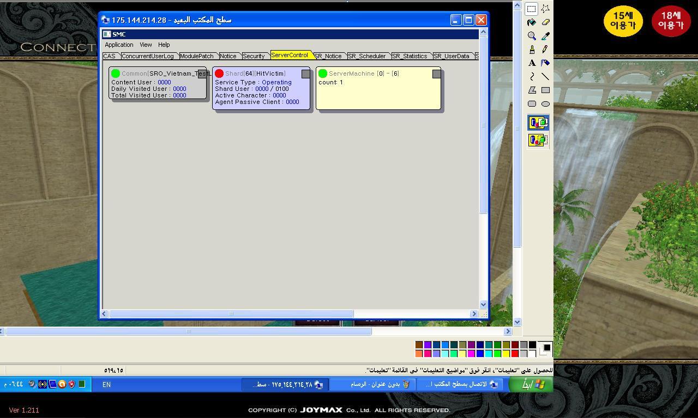Click the red shield security tray icon

tap(71, 384)
